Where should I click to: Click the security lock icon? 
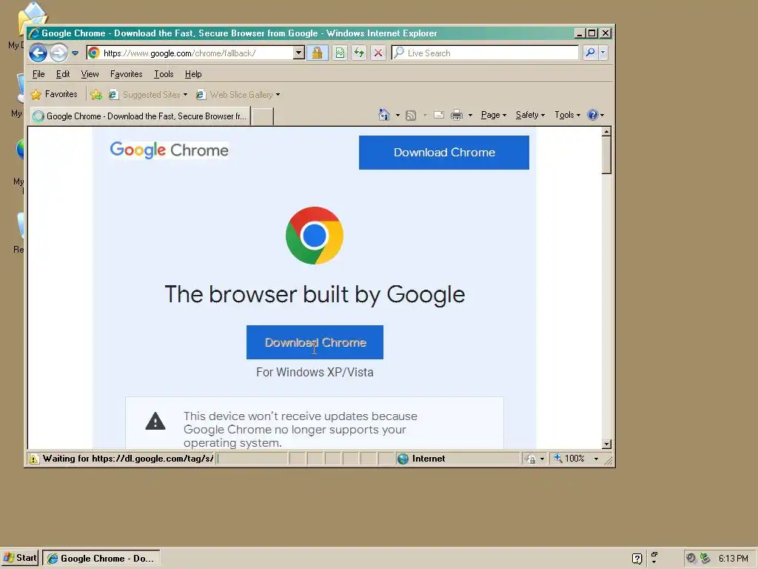(x=317, y=53)
